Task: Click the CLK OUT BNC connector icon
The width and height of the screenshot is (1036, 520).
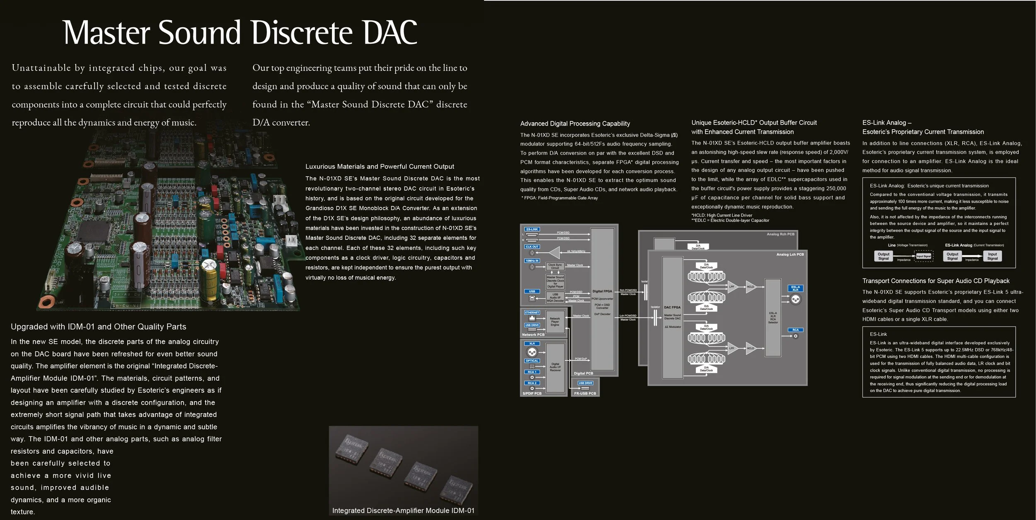Action: click(x=532, y=252)
